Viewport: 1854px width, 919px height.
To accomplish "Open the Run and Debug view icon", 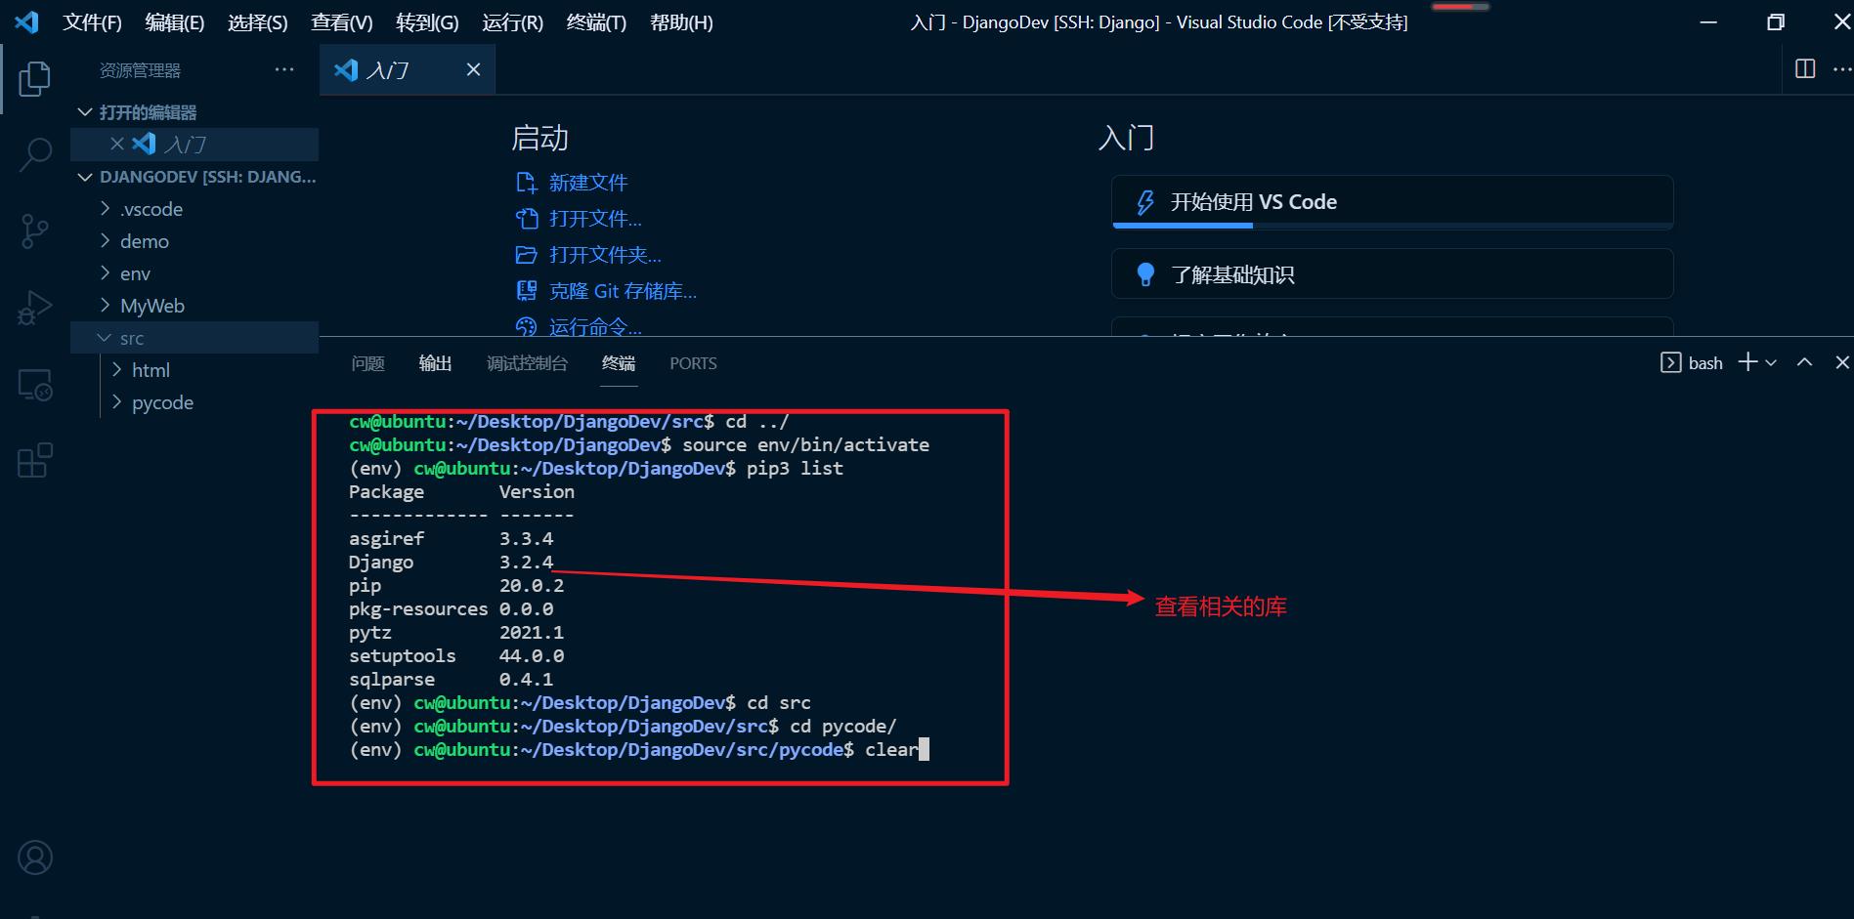I will tap(35, 308).
